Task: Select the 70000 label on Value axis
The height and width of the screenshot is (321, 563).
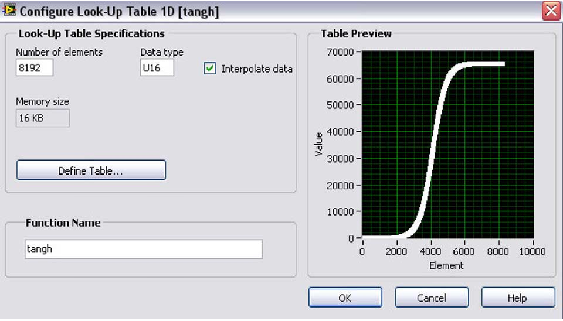Action: (340, 52)
